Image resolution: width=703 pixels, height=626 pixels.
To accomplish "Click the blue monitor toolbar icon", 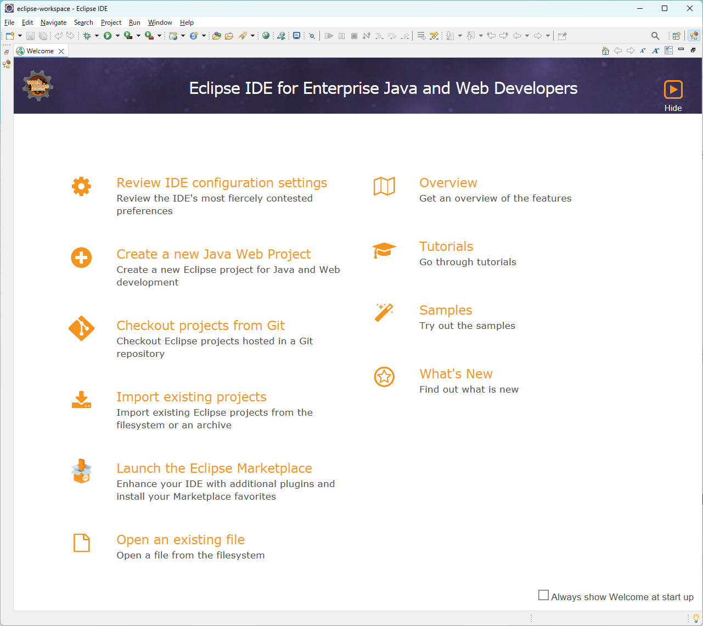I will pyautogui.click(x=297, y=36).
